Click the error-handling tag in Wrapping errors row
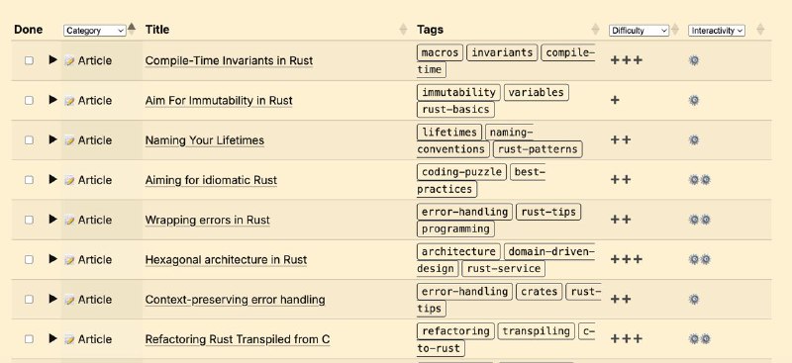The width and height of the screenshot is (792, 363). (464, 212)
